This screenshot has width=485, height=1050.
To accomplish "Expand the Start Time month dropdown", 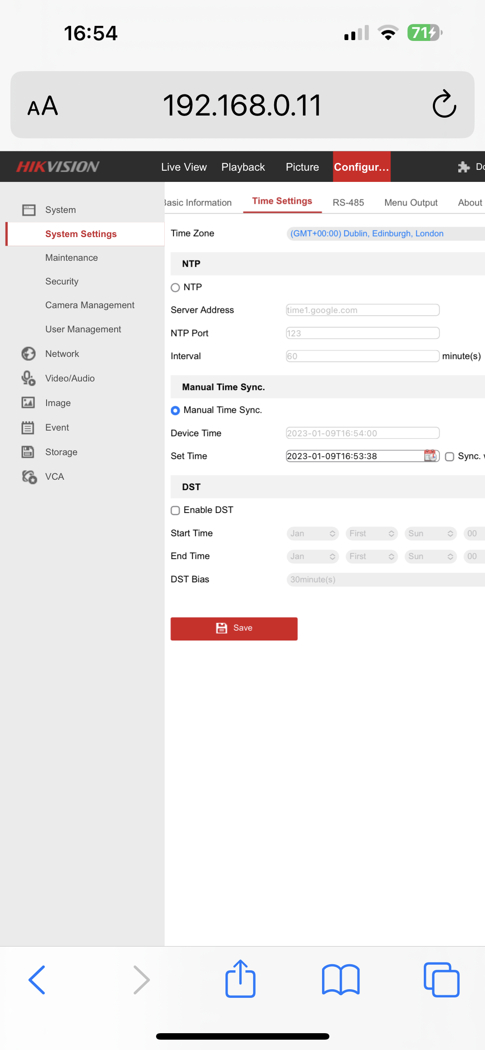I will coord(313,534).
